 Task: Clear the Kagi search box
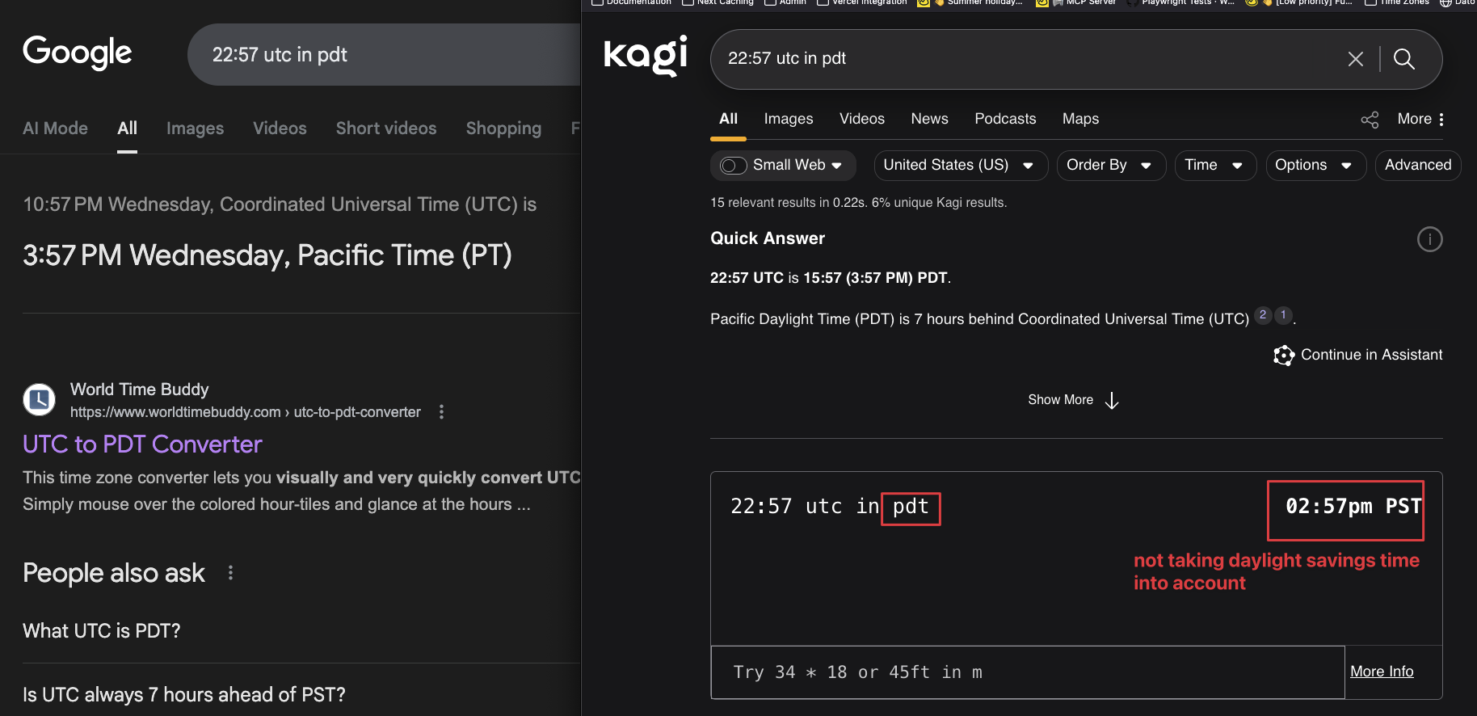click(x=1355, y=59)
